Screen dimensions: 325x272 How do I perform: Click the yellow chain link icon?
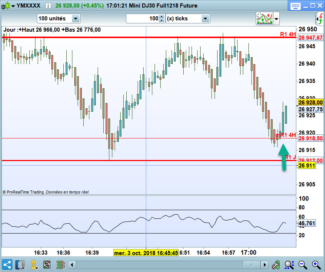point(34,265)
